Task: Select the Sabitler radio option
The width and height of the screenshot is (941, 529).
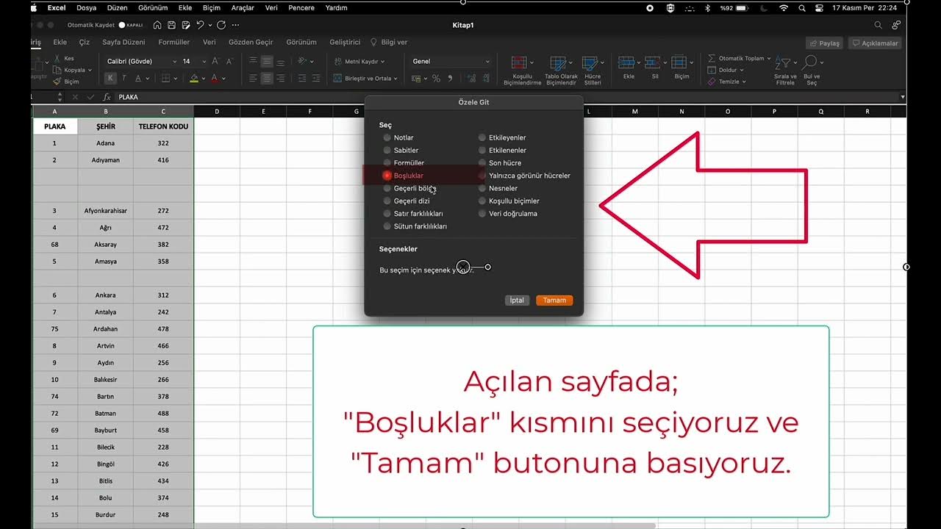Action: (x=387, y=150)
